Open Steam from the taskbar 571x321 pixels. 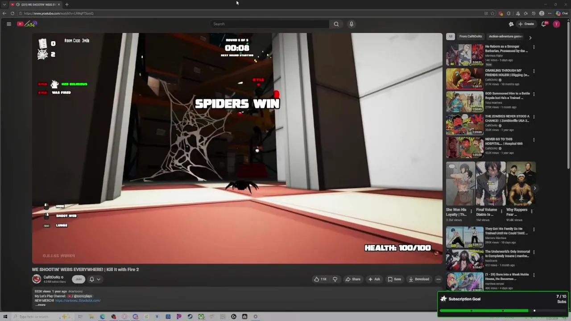pos(190,317)
